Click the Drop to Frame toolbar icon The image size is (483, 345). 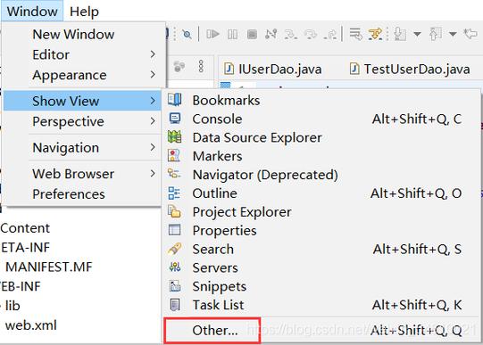356,34
